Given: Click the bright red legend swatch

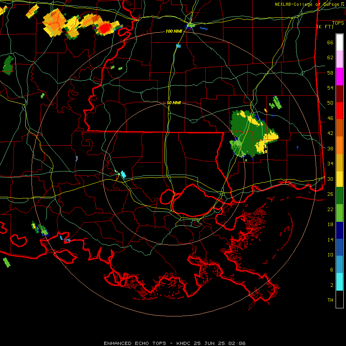Looking at the screenshot, I should [339, 111].
